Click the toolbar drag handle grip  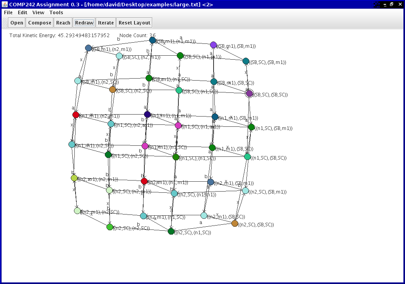click(x=4, y=23)
